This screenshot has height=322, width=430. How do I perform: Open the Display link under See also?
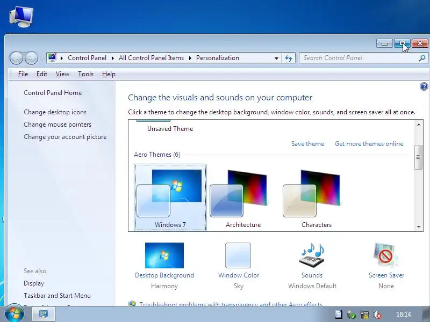[x=34, y=283]
